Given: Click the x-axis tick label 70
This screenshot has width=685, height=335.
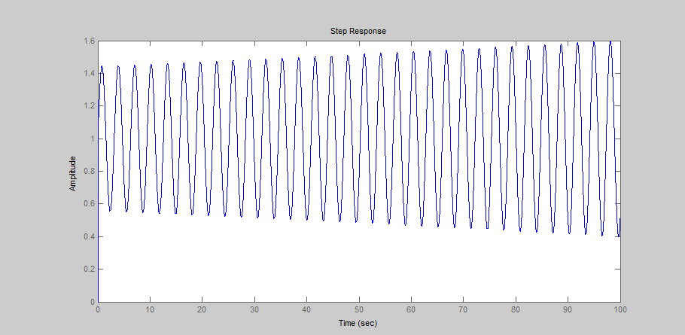Looking at the screenshot, I should click(464, 309).
